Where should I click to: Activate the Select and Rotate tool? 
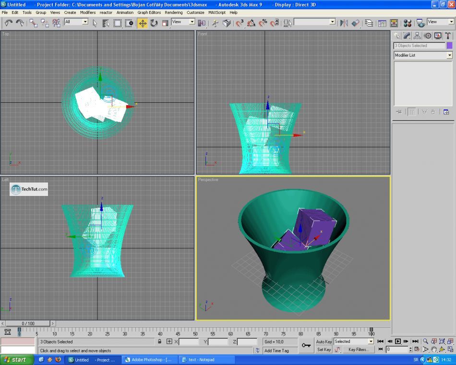[x=154, y=23]
